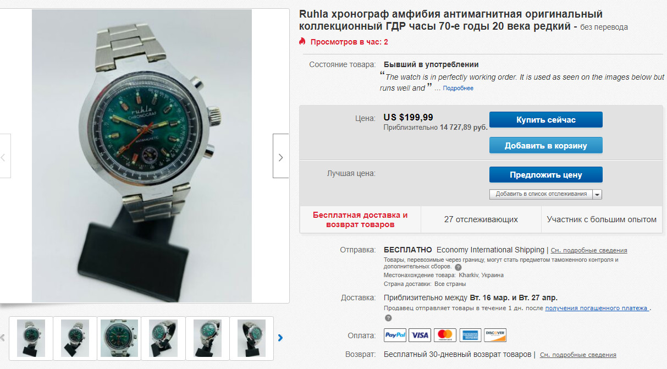Expand the watch list dropdown arrow

coord(597,194)
